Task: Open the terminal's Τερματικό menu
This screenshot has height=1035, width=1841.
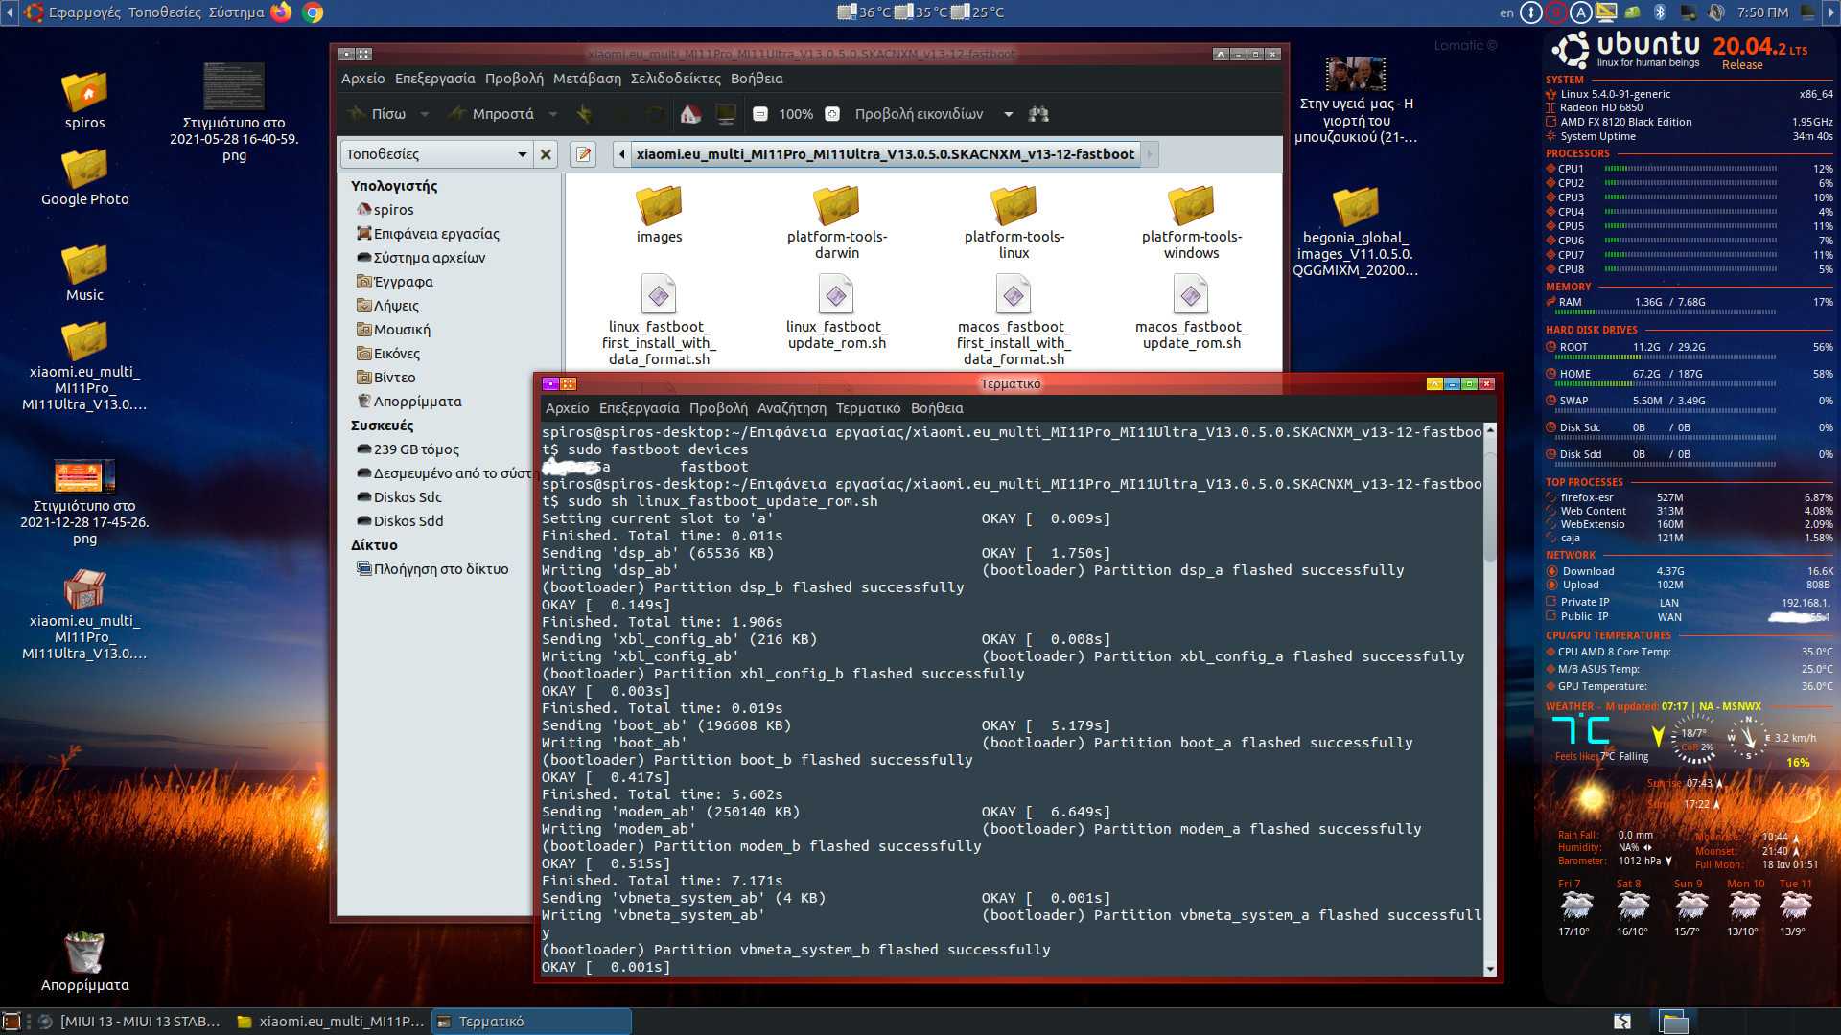Action: click(868, 408)
